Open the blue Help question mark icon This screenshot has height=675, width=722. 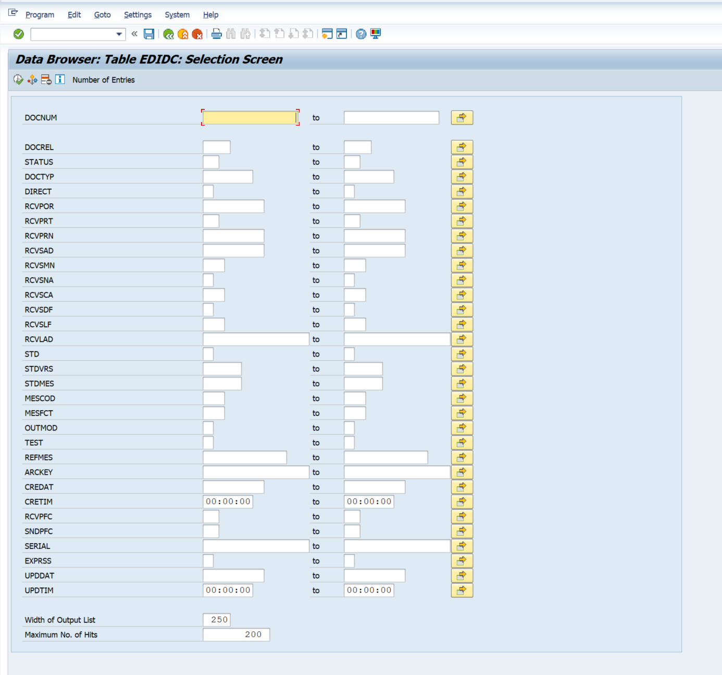coord(361,34)
